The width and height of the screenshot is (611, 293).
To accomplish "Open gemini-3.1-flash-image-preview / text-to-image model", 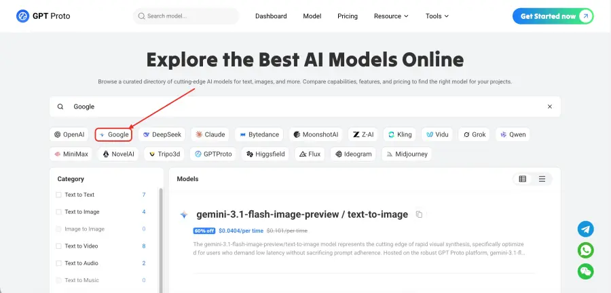I will click(302, 214).
